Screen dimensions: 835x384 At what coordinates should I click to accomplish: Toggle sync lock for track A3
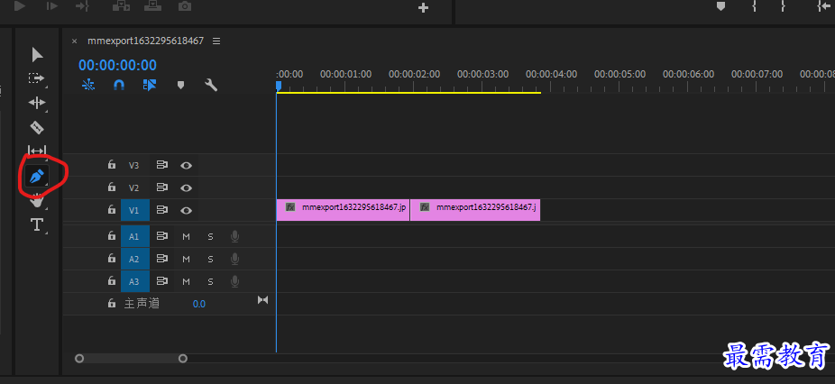coord(162,280)
